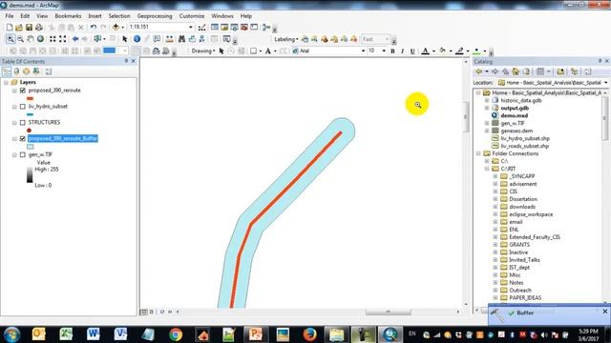Open Chrome from the taskbar

coord(176,334)
